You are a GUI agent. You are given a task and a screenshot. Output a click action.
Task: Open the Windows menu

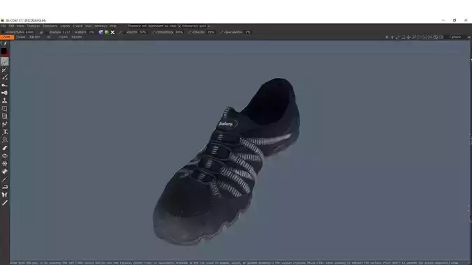coord(101,26)
